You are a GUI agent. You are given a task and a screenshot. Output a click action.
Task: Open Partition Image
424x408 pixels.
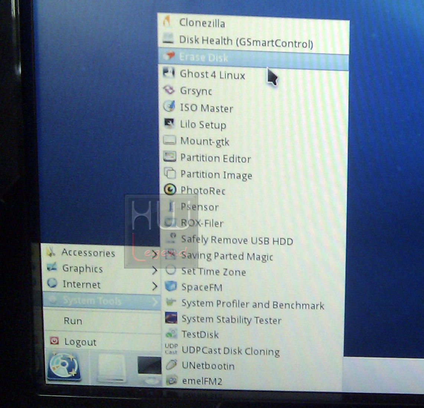[x=253, y=175]
